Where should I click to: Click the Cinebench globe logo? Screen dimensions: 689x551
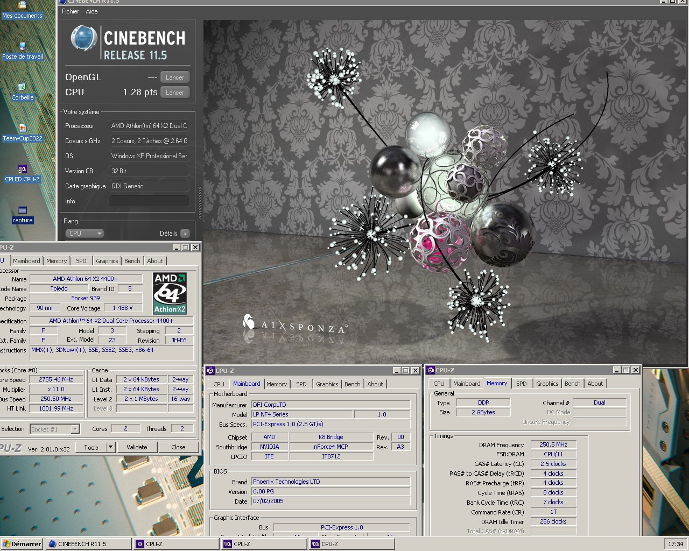[x=83, y=38]
